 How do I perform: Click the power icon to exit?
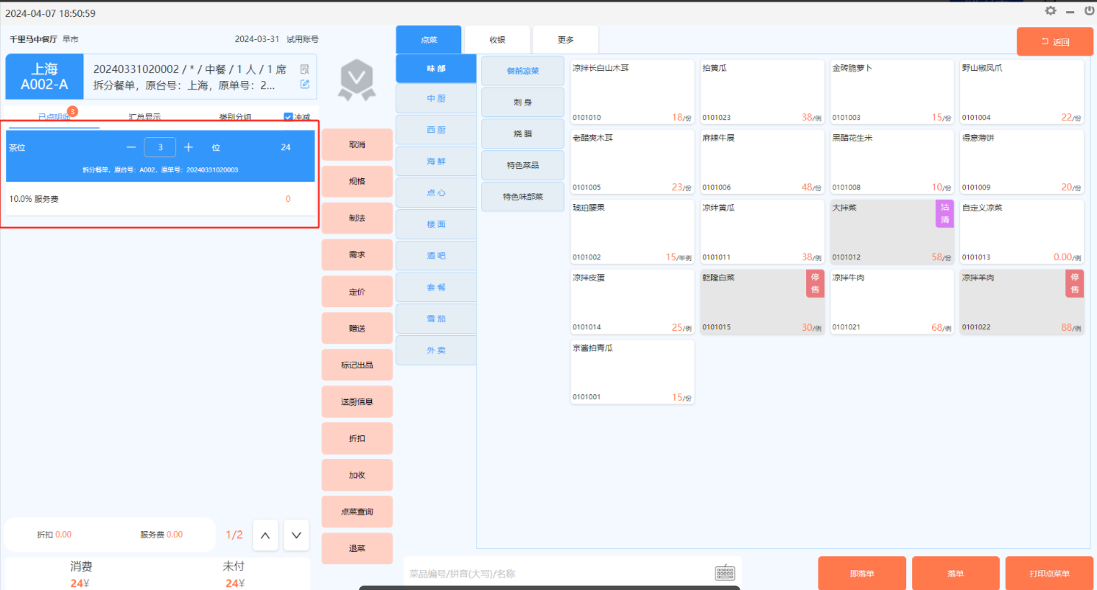(1089, 11)
